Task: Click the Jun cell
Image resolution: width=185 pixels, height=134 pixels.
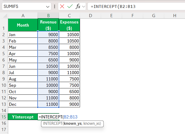Action: [x=23, y=66]
